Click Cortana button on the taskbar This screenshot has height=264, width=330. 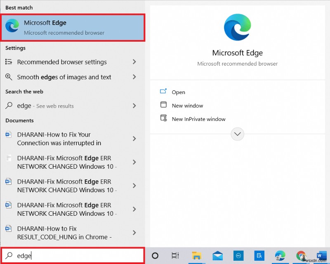[x=155, y=256]
